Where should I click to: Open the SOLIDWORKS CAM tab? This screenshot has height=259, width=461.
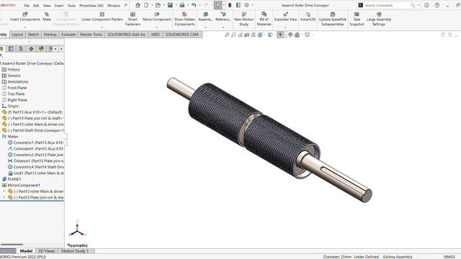(x=182, y=35)
